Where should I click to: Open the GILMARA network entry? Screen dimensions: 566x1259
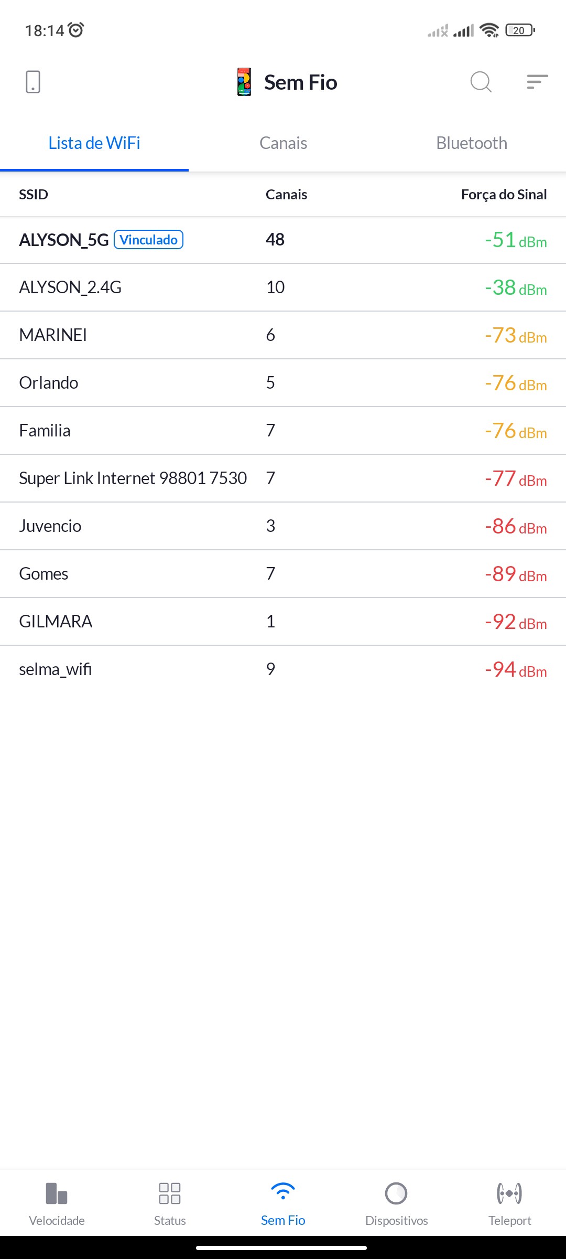[56, 622]
